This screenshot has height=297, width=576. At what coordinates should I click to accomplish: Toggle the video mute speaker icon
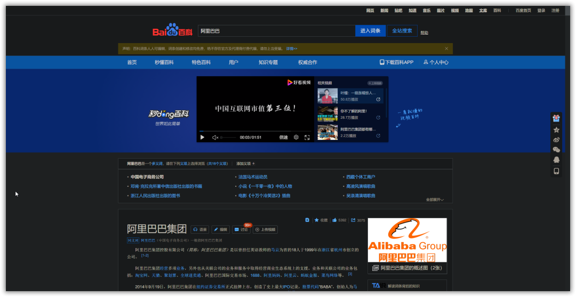pos(215,137)
